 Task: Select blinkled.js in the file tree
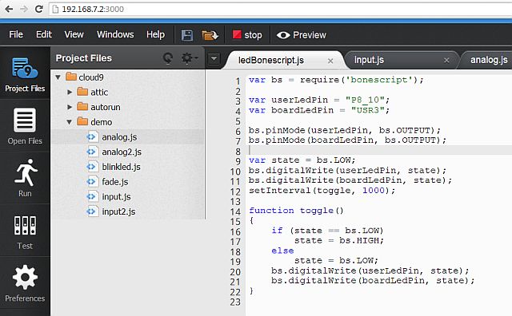(121, 167)
